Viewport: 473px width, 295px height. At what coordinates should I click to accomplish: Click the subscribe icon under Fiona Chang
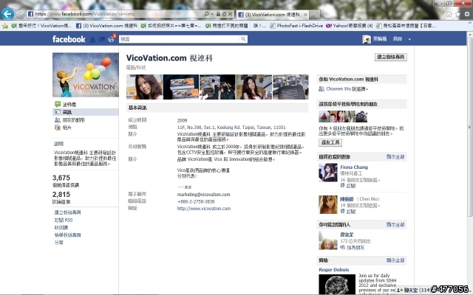[343, 185]
